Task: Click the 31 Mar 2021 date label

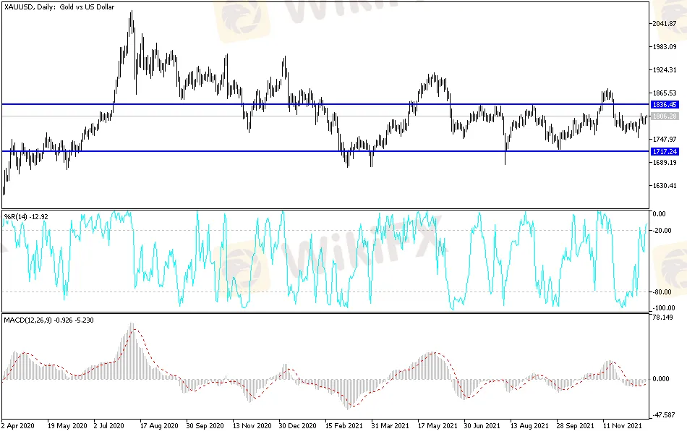Action: point(390,425)
